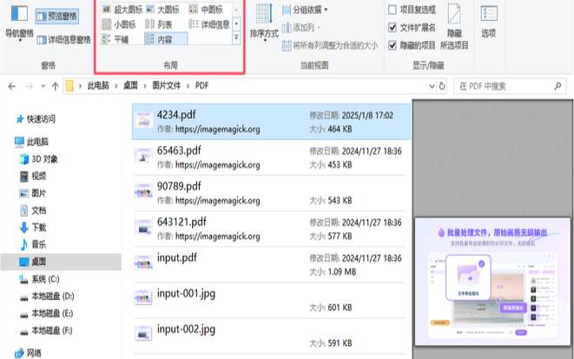The width and height of the screenshot is (574, 359).
Task: Click 隐藏所选项目 hide selected items button
Action: pos(454,26)
